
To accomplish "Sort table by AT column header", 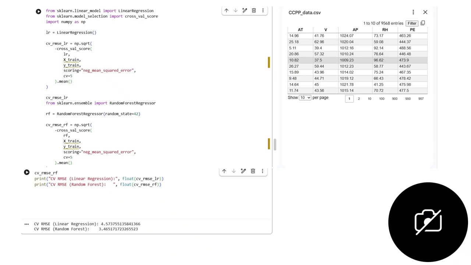I will point(300,30).
